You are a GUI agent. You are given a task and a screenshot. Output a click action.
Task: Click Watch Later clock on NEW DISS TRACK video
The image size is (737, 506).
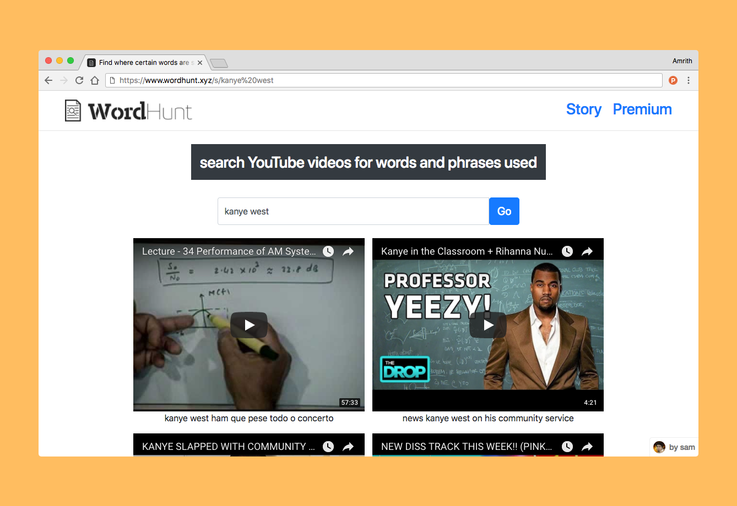567,447
